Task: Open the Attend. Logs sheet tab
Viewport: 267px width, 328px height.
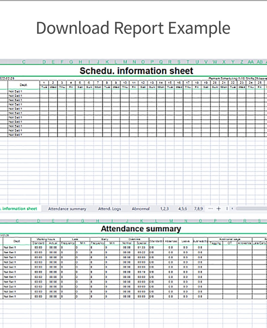Action: pos(109,209)
